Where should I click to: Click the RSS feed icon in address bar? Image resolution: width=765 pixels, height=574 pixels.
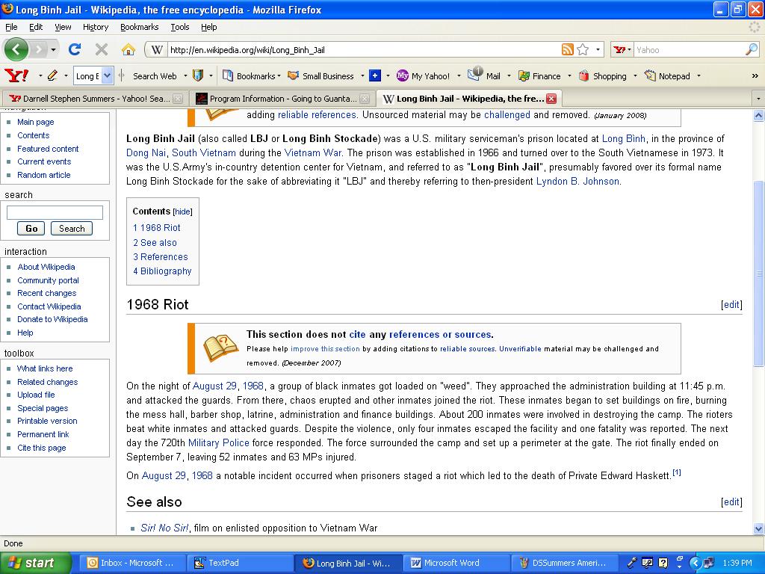[568, 50]
